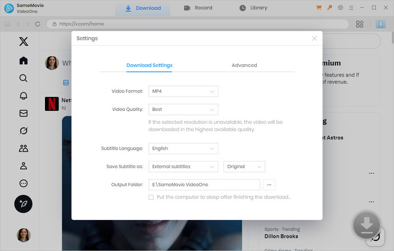This screenshot has width=394, height=251.
Task: Open the hamburger menu icon
Action: (x=351, y=8)
